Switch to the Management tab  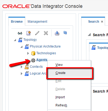click(x=37, y=22)
